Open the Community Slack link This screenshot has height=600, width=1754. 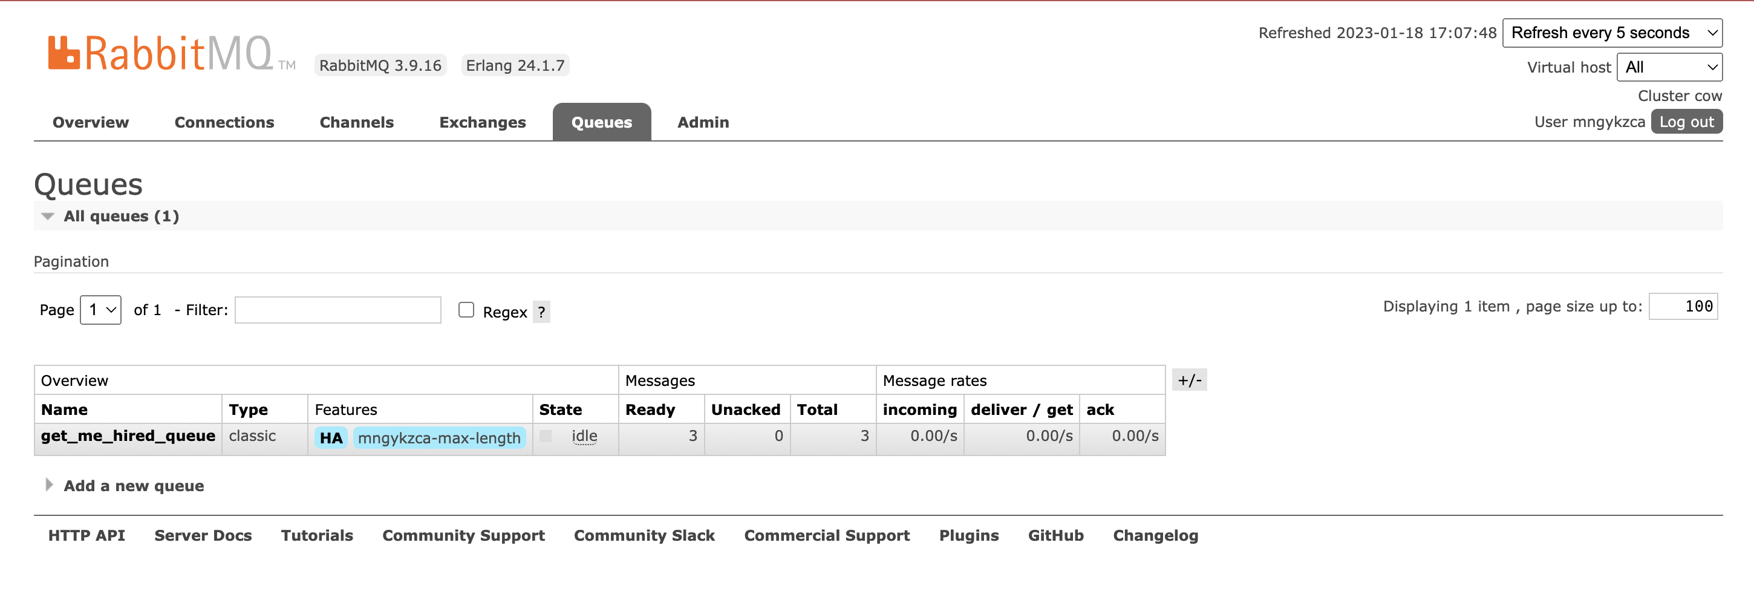(644, 536)
